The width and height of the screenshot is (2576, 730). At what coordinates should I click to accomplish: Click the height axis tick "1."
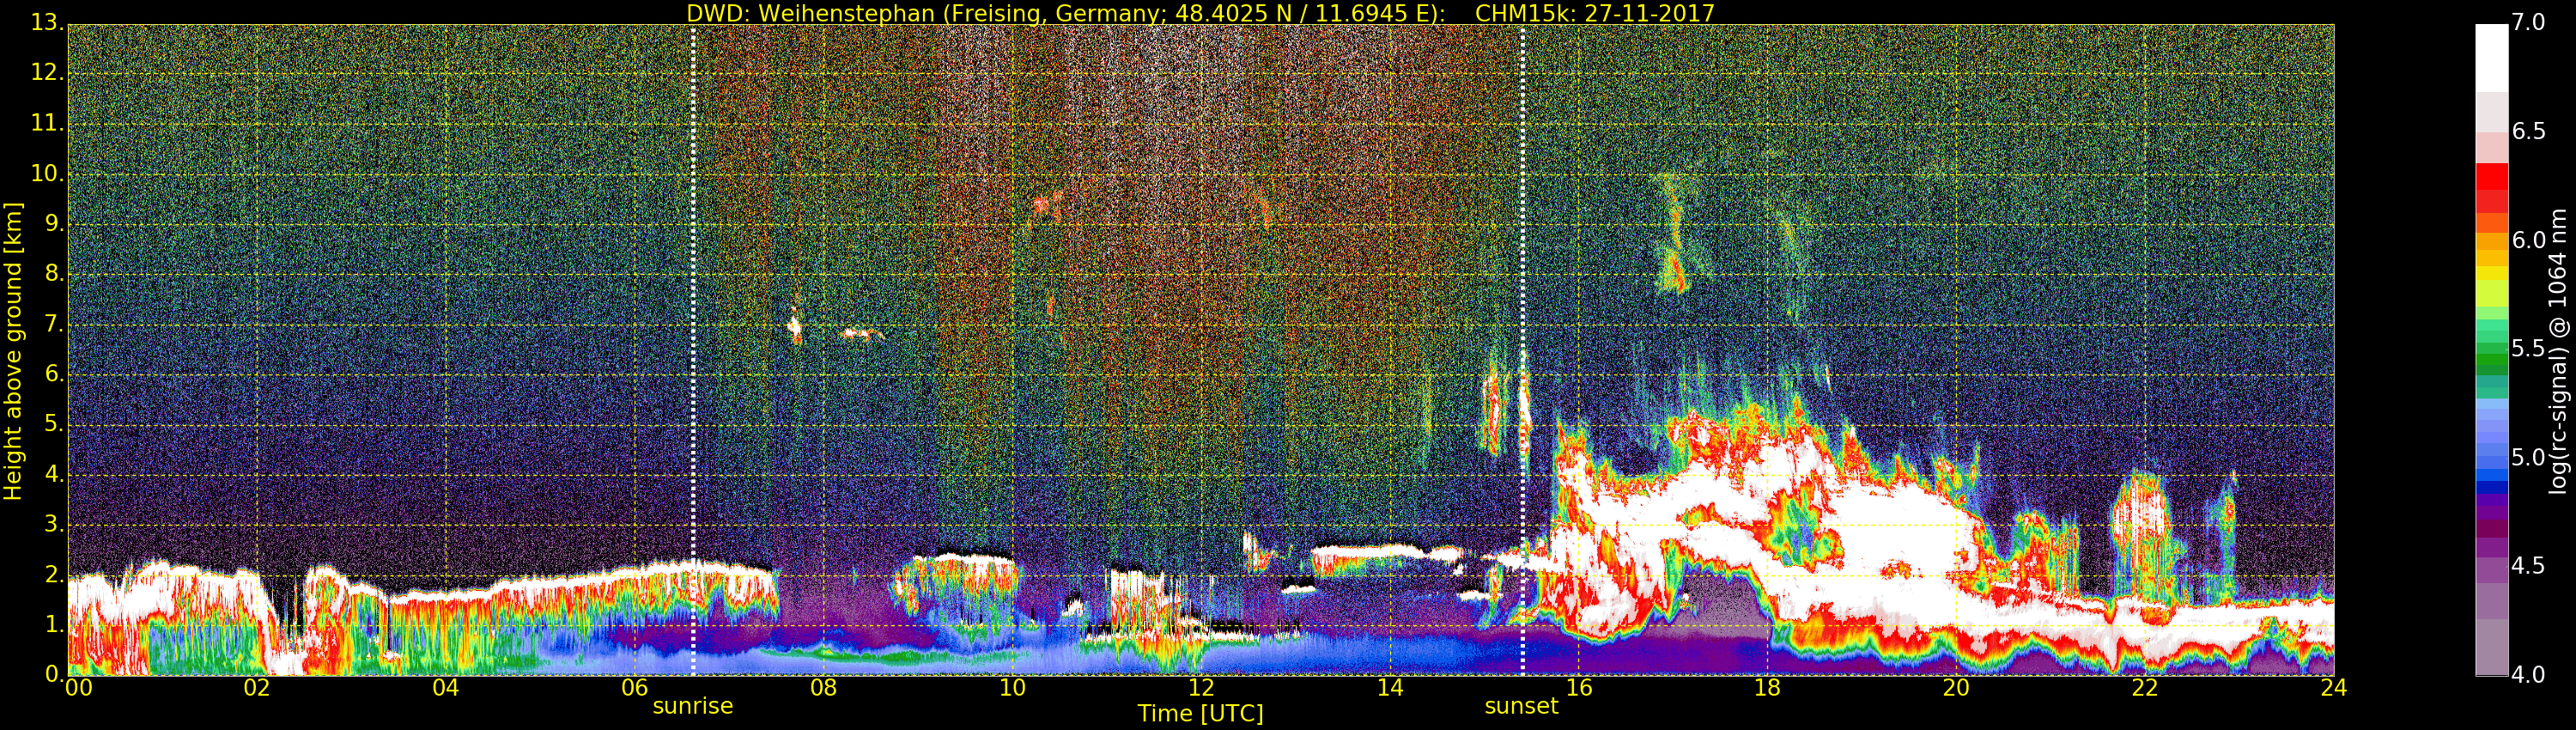point(54,624)
